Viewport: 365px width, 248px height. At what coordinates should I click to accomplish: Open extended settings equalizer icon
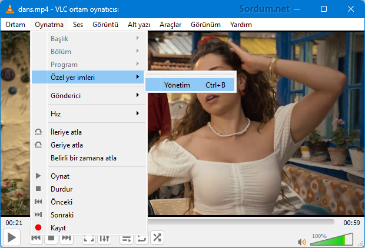[x=104, y=238]
